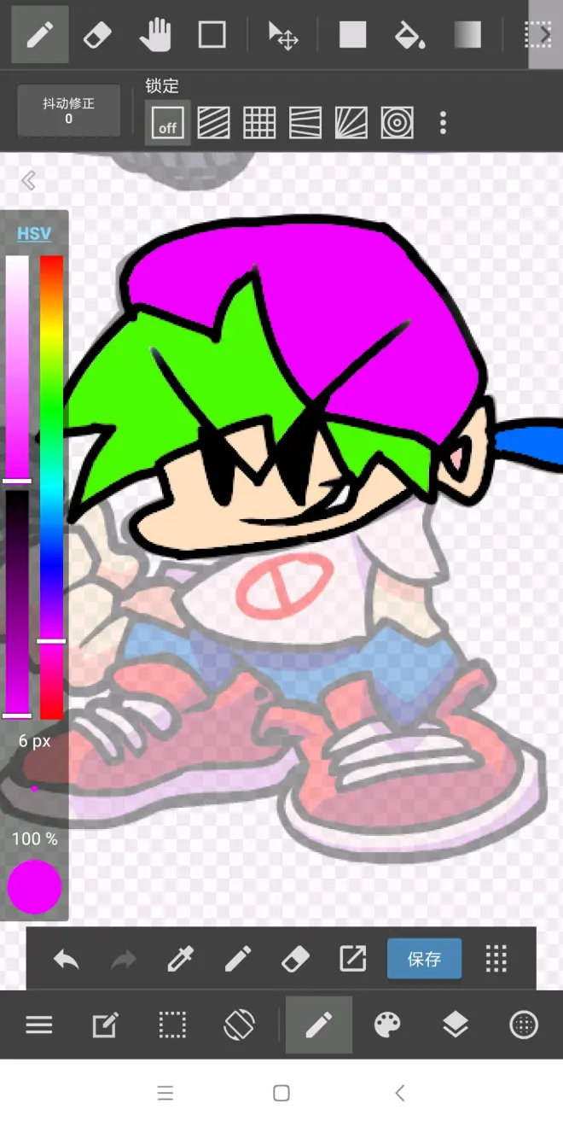Undo the last stroke
Viewport: 563px width, 1127px height.
point(67,959)
